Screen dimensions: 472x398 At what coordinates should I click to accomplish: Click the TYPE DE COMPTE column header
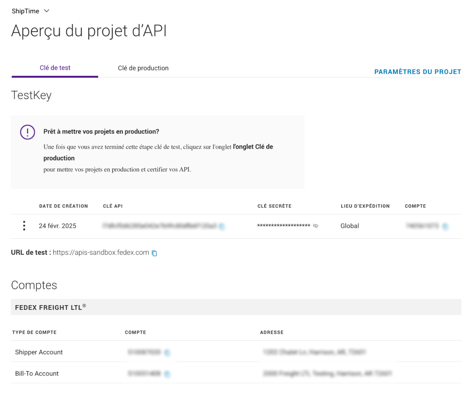(35, 333)
